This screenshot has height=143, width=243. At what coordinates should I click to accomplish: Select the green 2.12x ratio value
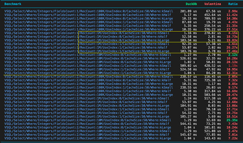pos(233,55)
